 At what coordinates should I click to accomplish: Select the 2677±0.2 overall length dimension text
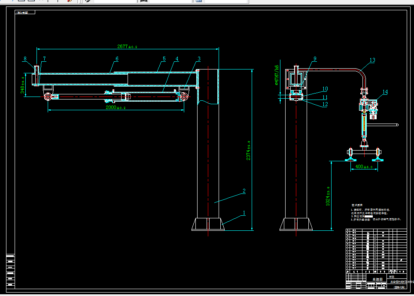[x=127, y=46]
